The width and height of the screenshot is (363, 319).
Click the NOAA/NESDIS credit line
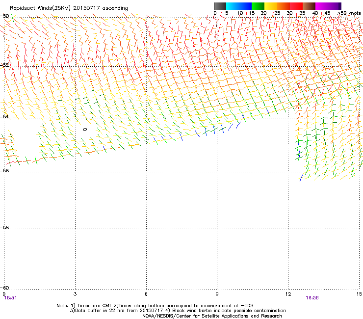point(212,316)
